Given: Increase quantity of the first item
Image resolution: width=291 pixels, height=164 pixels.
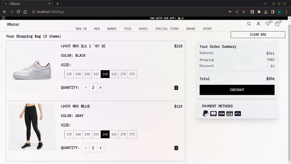Looking at the screenshot, I should coord(100,87).
